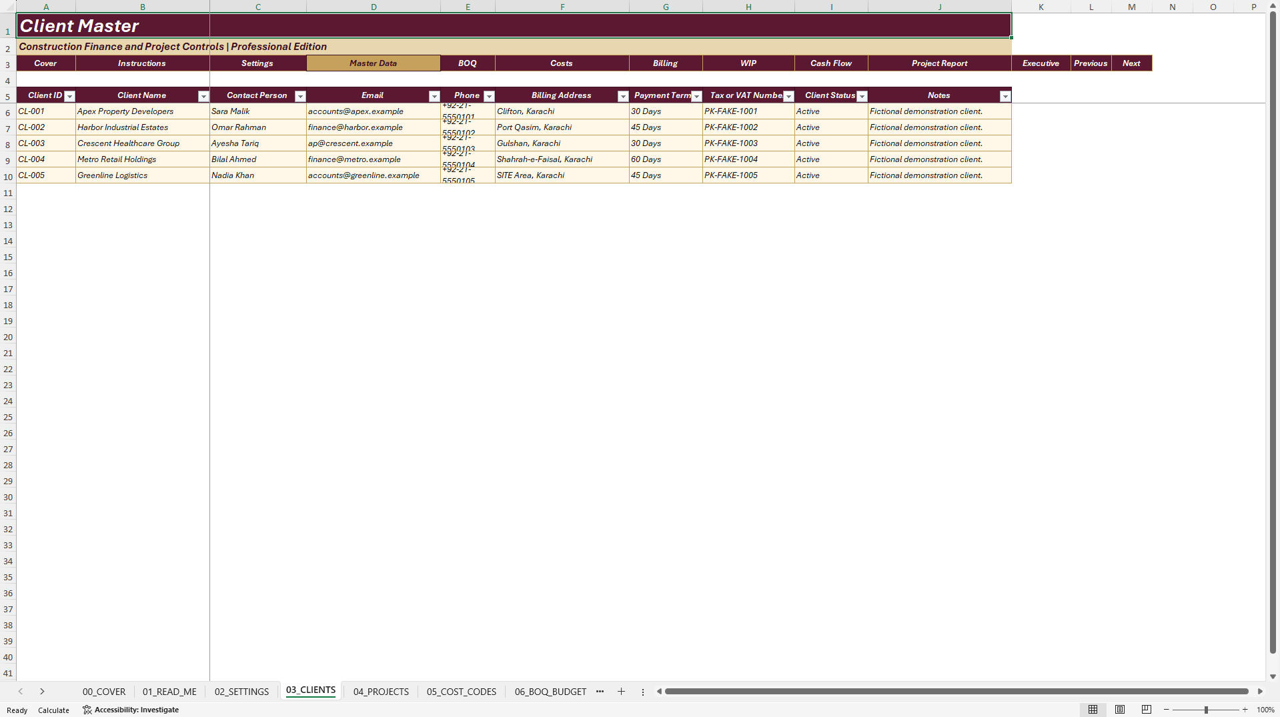
Task: Click the Instructions navigation button
Action: (142, 63)
